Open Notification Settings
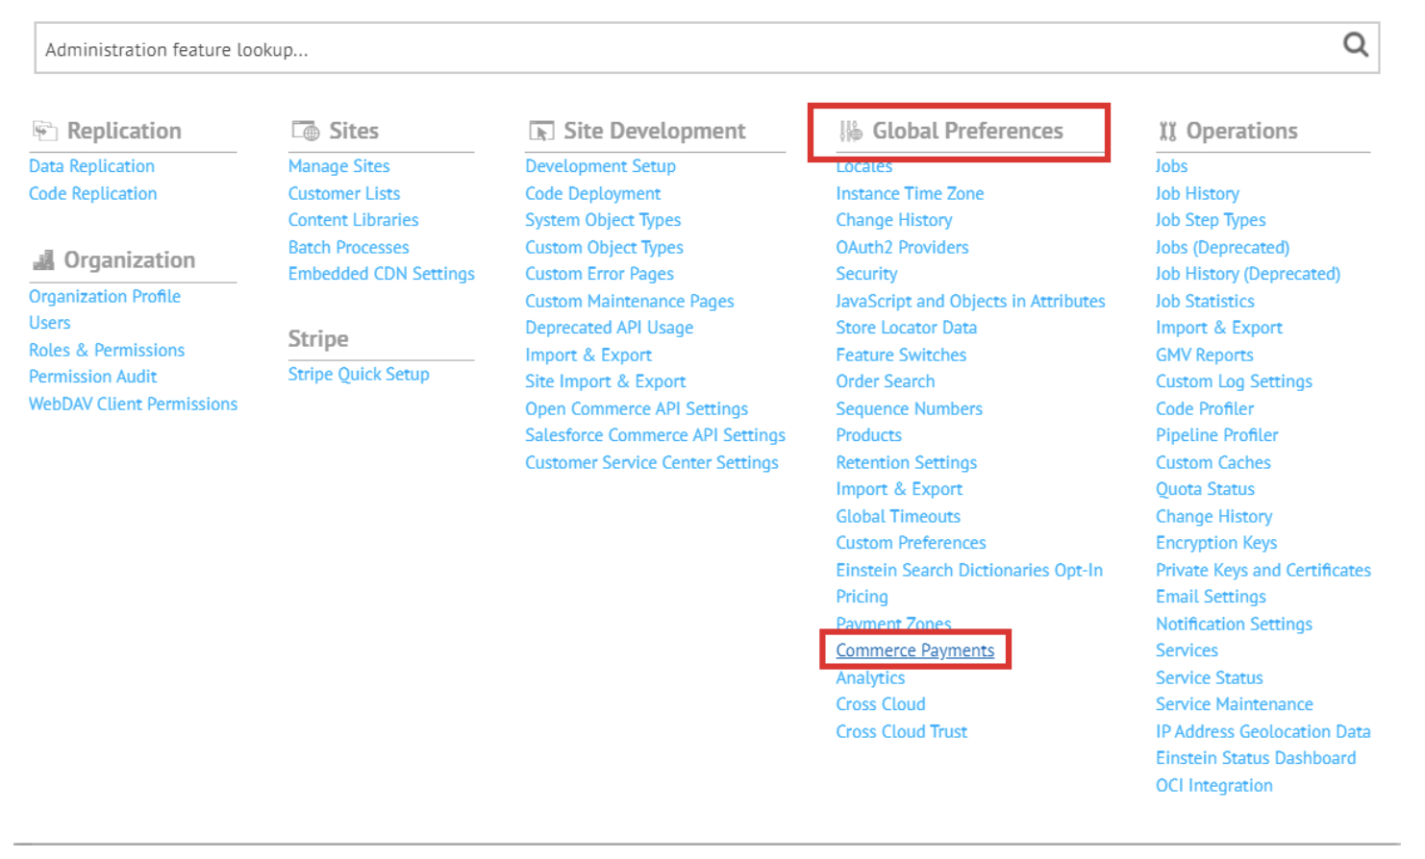Viewport: 1425px width, 859px height. point(1234,624)
